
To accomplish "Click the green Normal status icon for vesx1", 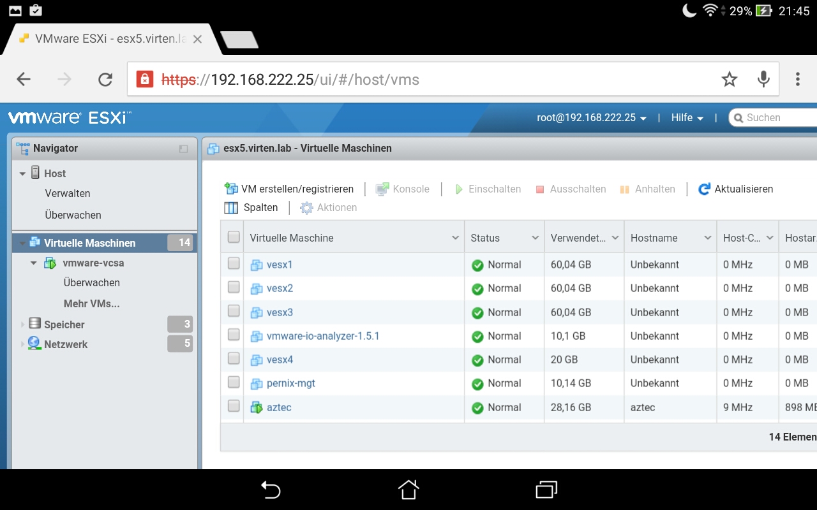I will coord(477,265).
